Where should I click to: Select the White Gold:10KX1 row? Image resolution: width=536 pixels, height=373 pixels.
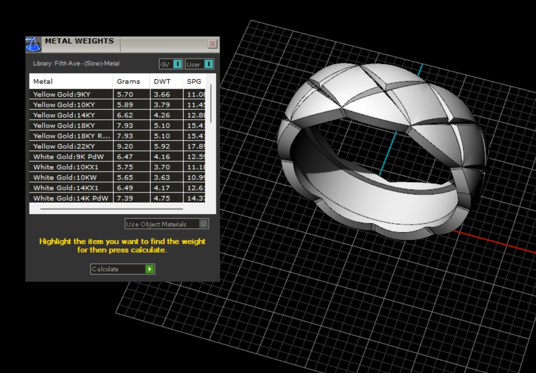coord(117,167)
